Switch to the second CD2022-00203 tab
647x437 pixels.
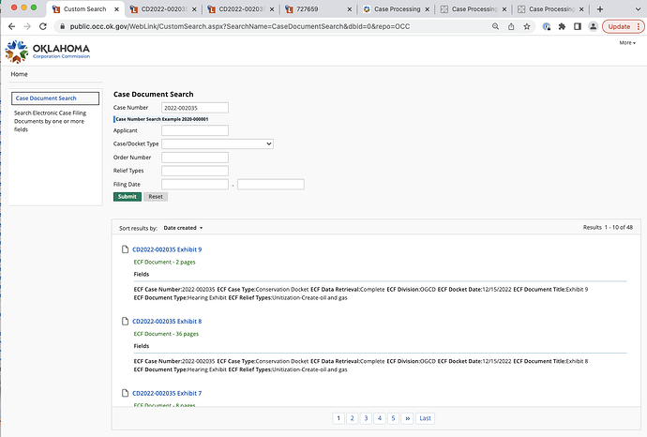241,9
